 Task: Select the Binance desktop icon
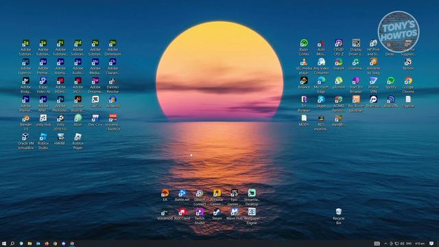[304, 81]
